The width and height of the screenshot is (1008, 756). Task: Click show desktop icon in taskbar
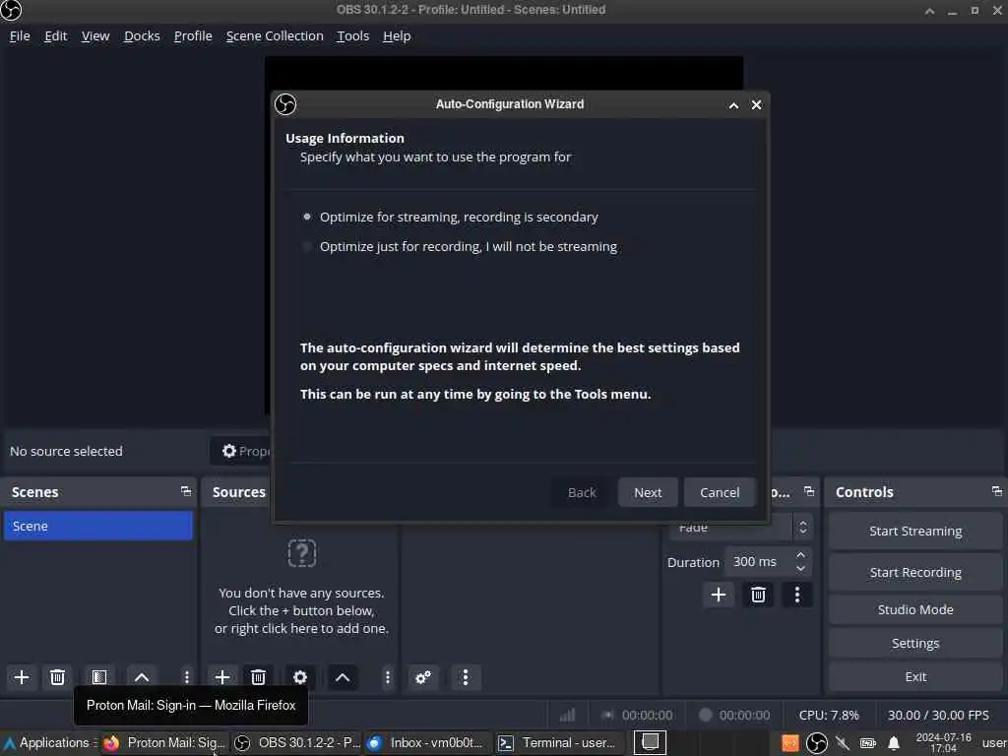click(x=650, y=742)
